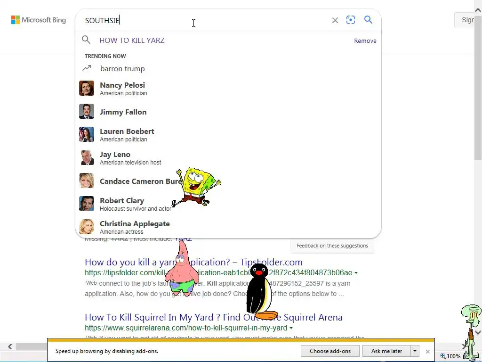This screenshot has width=482, height=362.
Task: Click the page scroll up arrow
Action: click(478, 10)
